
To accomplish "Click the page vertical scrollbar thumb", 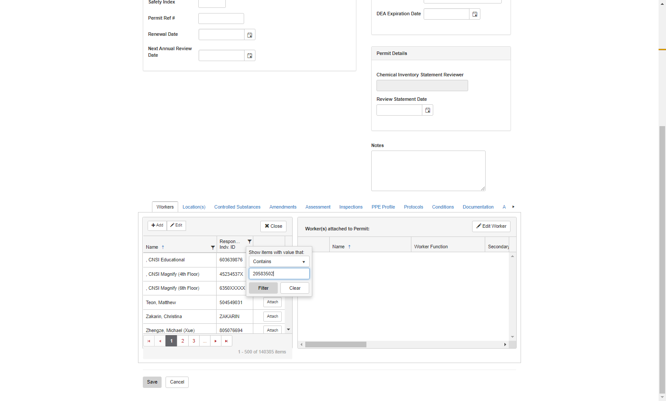I will coord(662,259).
